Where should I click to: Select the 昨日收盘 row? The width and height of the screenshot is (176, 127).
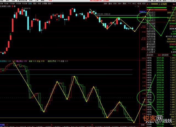[x=161, y=29]
